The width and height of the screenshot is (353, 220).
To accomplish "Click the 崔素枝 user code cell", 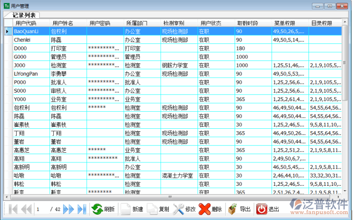I will point(31,125).
